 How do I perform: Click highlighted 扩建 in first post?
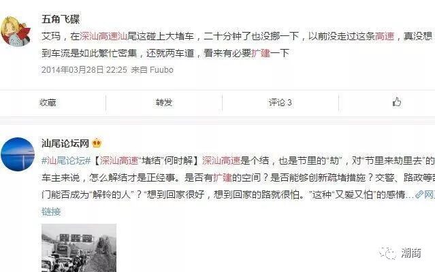[261, 53]
